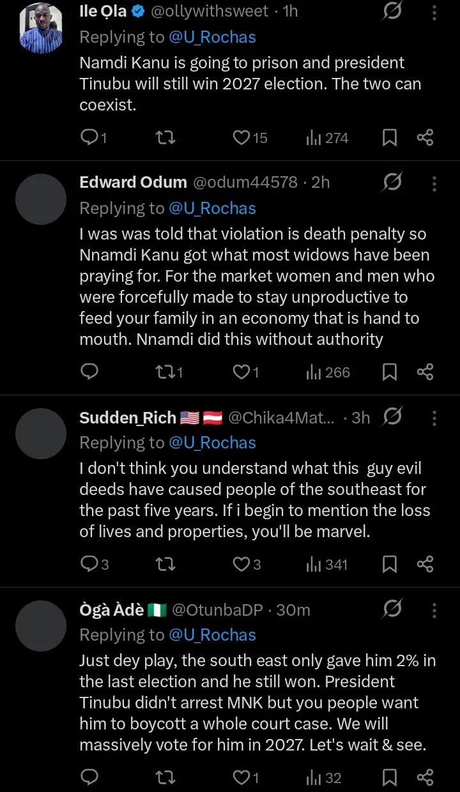The width and height of the screenshot is (460, 792).
Task: Open Grok icon on Ògà Àdè's tweet
Action: (392, 609)
